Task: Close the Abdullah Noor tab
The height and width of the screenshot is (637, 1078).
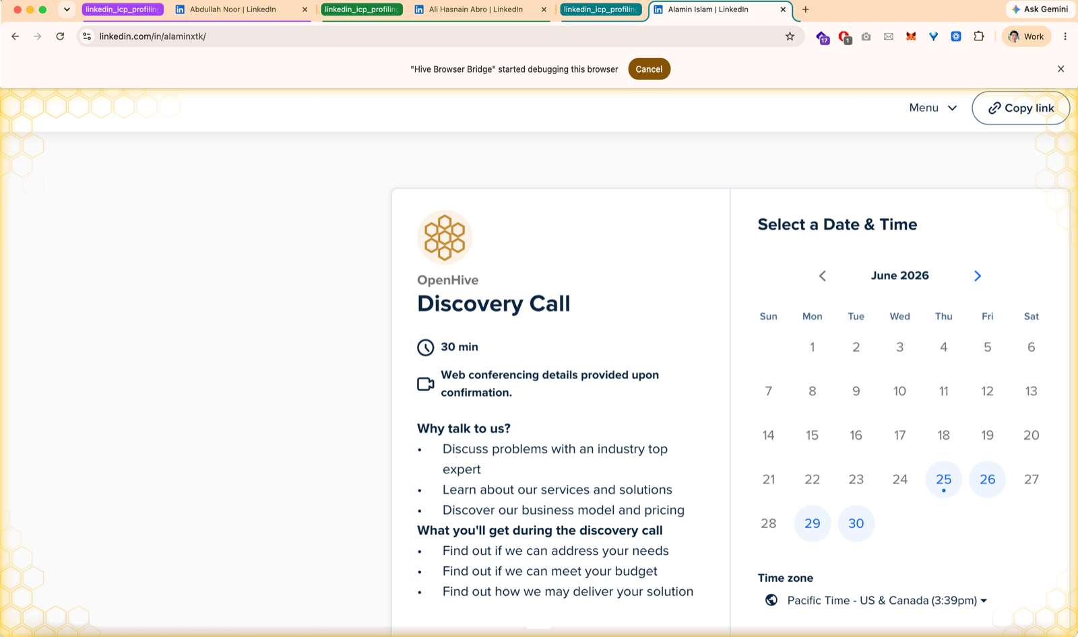Action: [305, 9]
